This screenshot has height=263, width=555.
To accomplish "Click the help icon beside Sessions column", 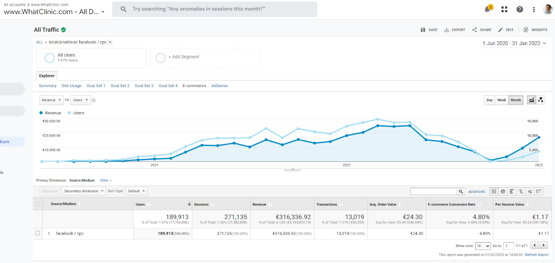I will coord(213,204).
